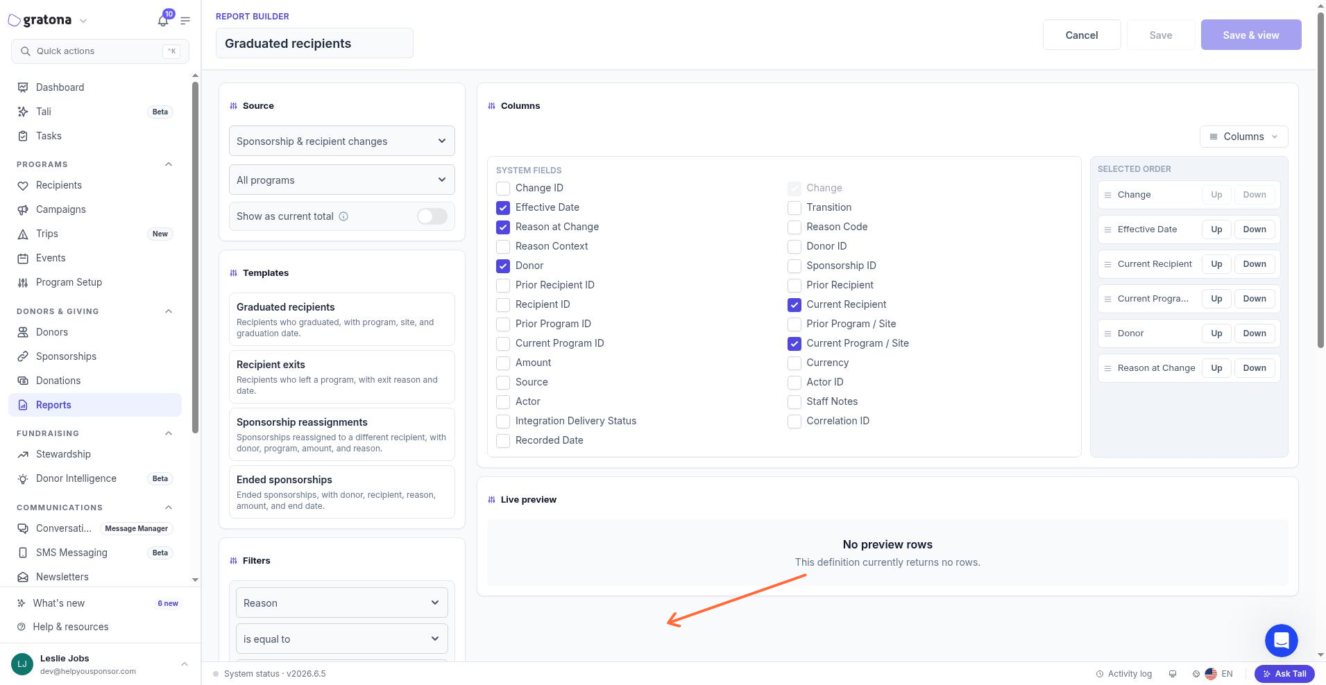Image resolution: width=1326 pixels, height=685 pixels.
Task: Collapse sidebar menu icon
Action: click(x=185, y=21)
